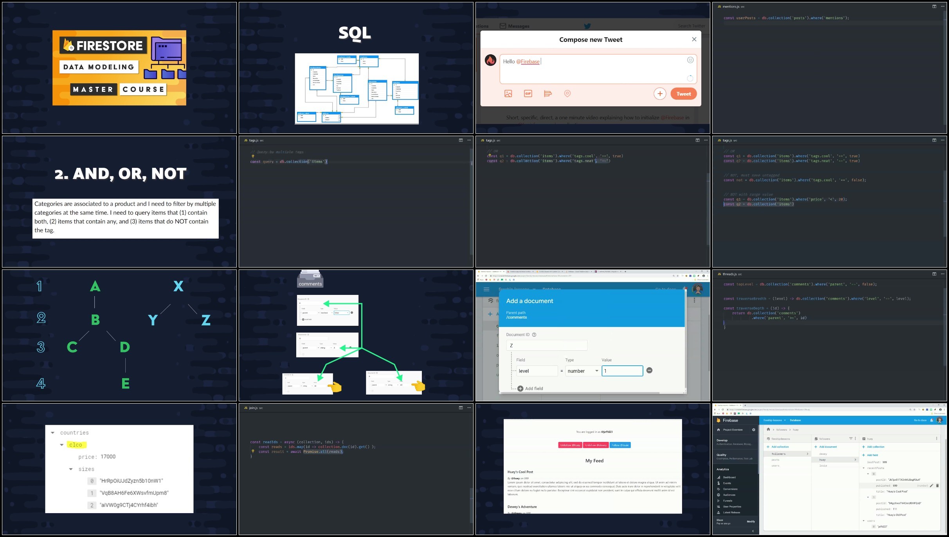The height and width of the screenshot is (537, 949).
Task: Click the orange Tweet button
Action: pyautogui.click(x=684, y=94)
